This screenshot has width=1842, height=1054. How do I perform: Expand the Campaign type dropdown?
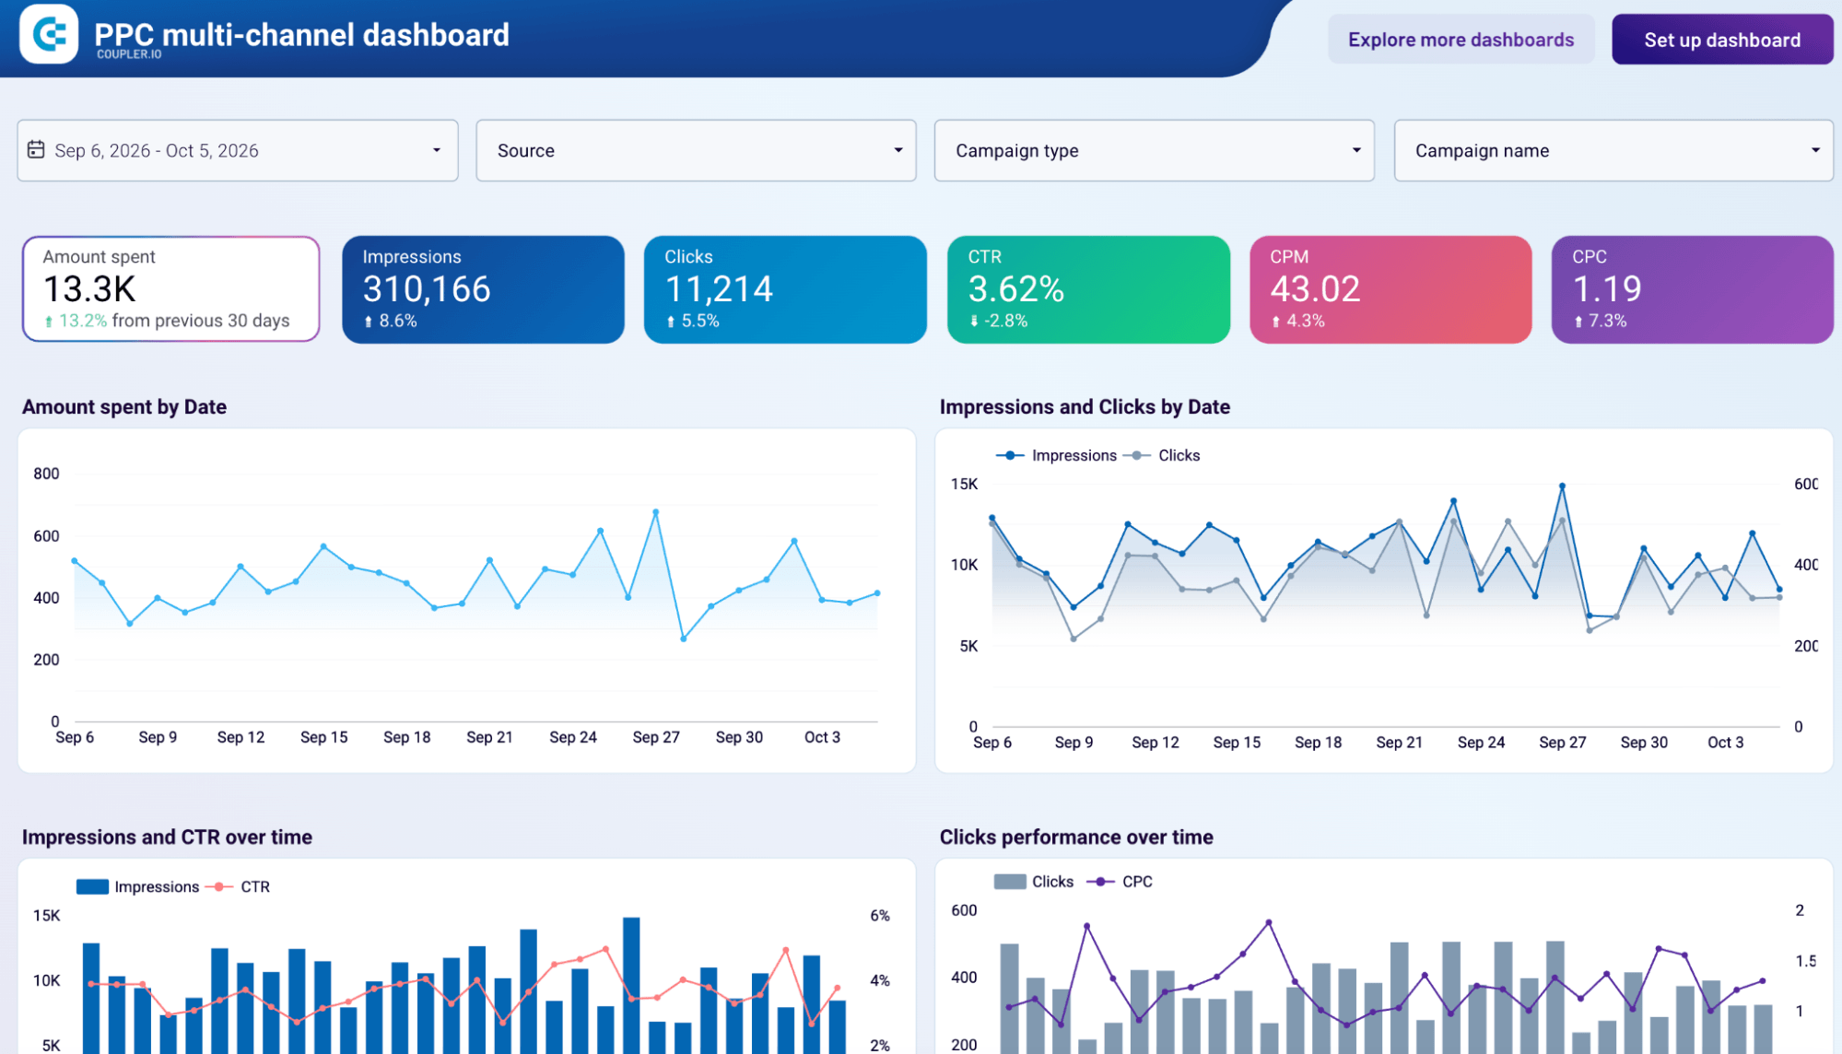pos(1154,150)
